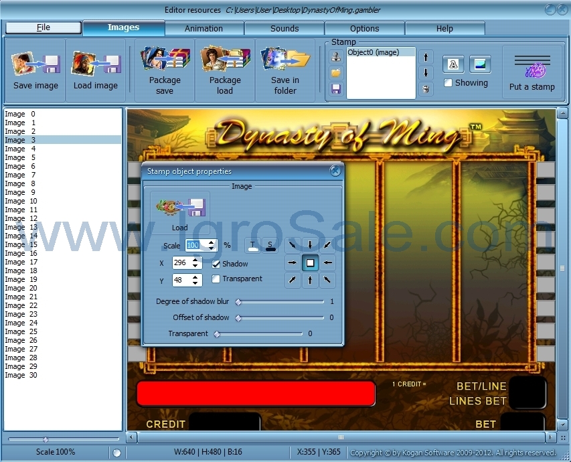The height and width of the screenshot is (462, 571).
Task: Decrease X position with down arrow
Action: 196,266
